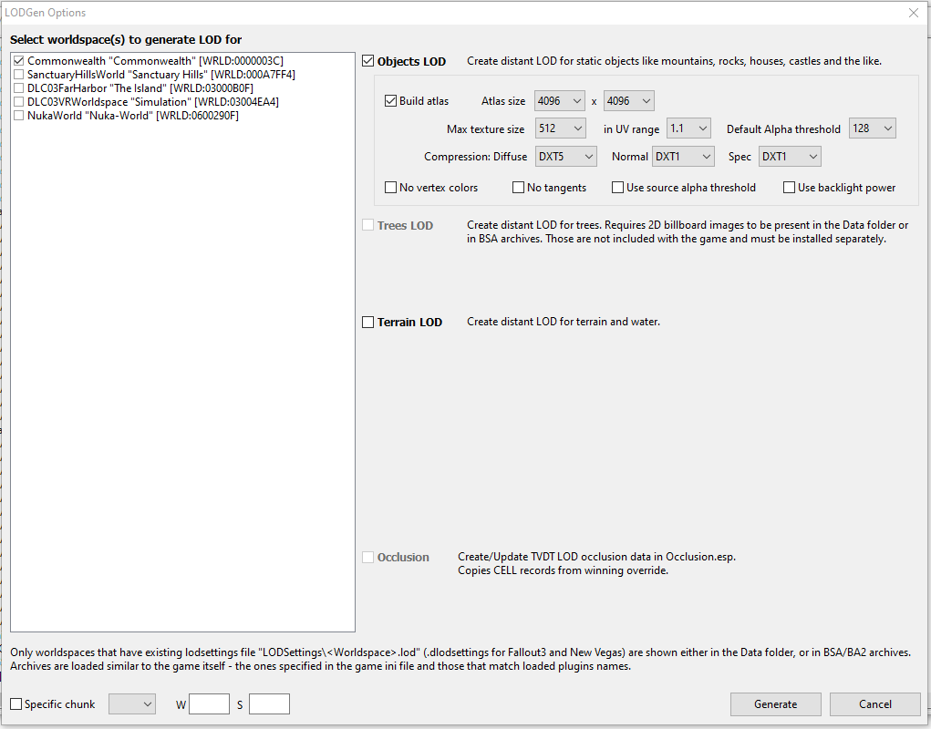Click the W coordinate input field

209,704
